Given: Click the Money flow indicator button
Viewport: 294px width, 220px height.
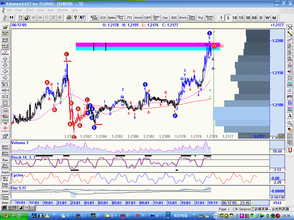Looking at the screenshot, I should [x=210, y=18].
